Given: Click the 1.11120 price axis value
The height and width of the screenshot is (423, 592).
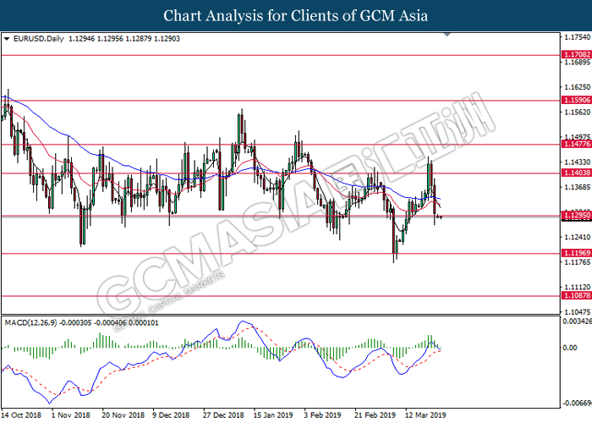Looking at the screenshot, I should (577, 287).
